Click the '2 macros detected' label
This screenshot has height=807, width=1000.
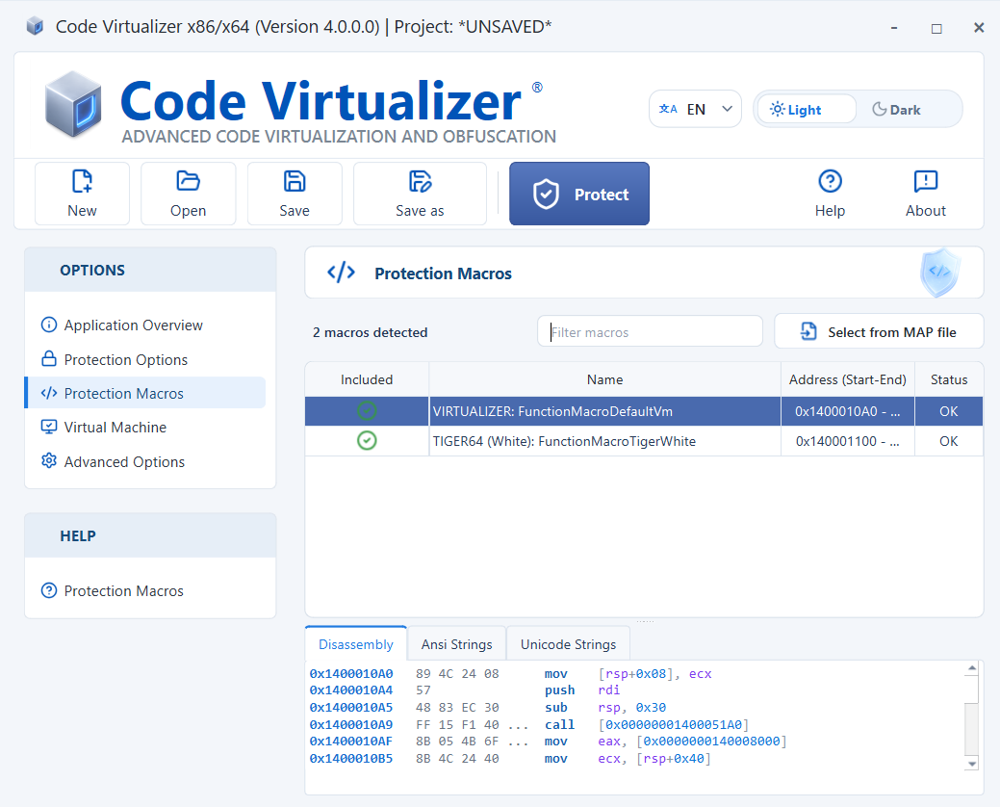[x=370, y=331]
